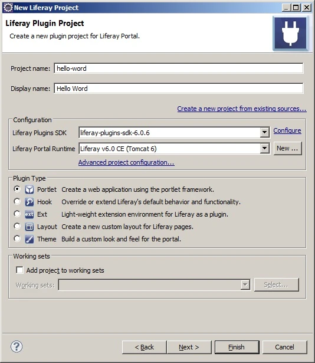The height and width of the screenshot is (363, 315).
Task: Click the "Liferay Plugin Project" heading
Action: click(x=45, y=23)
